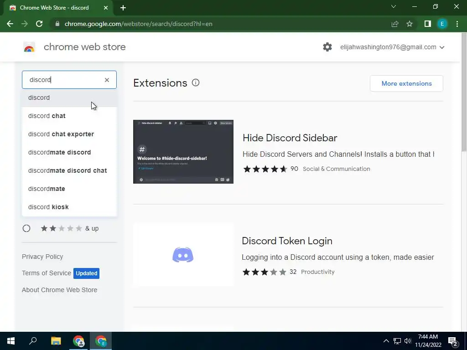
Task: Click the Productivity category text
Action: point(318,272)
